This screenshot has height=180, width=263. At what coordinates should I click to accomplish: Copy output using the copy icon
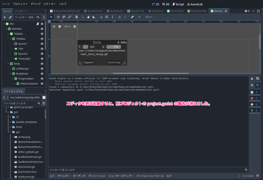[x=258, y=78]
